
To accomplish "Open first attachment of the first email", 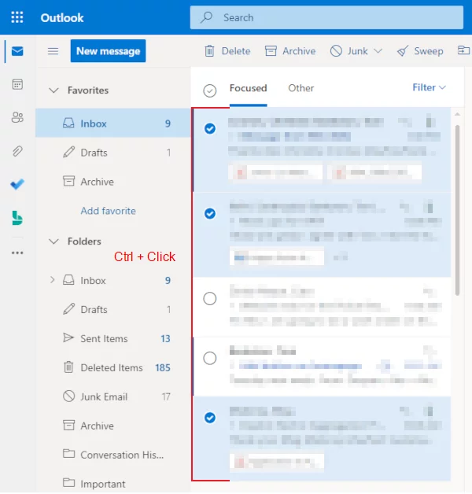I will tap(275, 172).
